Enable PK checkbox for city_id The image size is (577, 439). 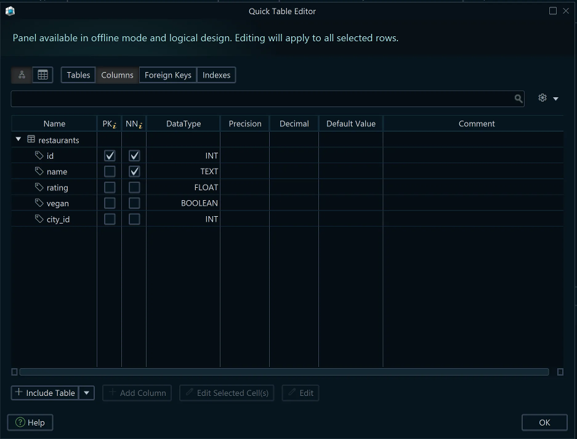110,219
